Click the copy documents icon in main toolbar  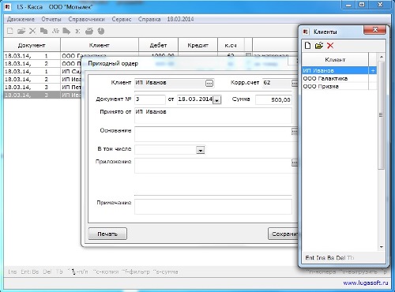click(x=43, y=31)
